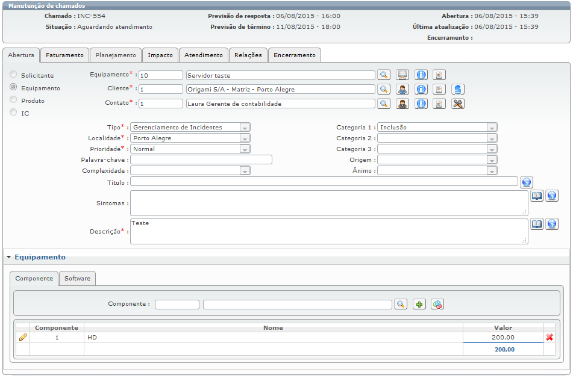Click the magnifier search icon beside Equipamento
The image size is (573, 378).
(x=384, y=75)
